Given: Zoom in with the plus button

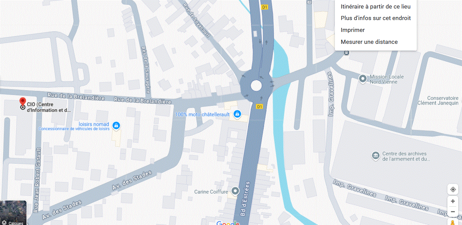Looking at the screenshot, I should pos(453,201).
